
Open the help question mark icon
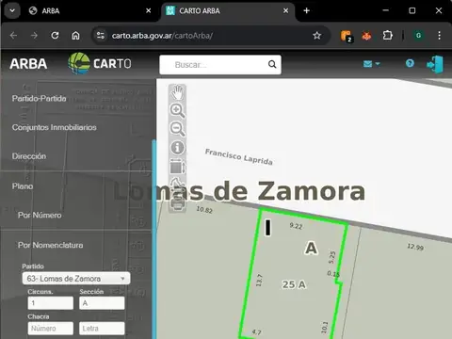click(x=410, y=63)
